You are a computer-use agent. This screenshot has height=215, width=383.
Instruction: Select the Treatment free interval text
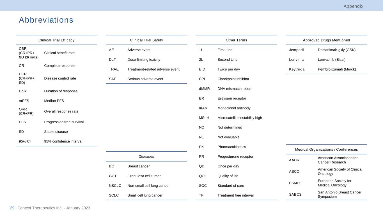tap(235, 195)
